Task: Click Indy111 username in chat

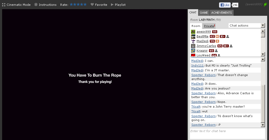Action: click(197, 66)
